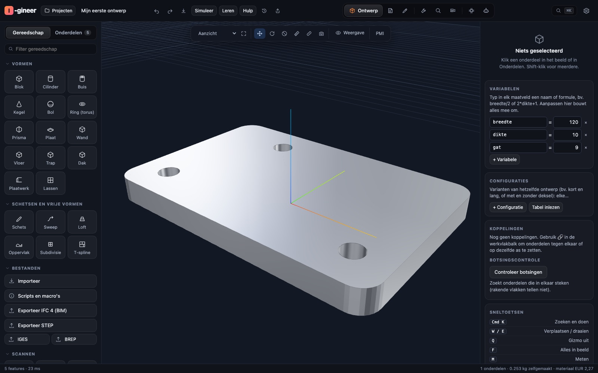This screenshot has height=373, width=598.
Task: Select the Gereedschap tab
Action: [28, 32]
